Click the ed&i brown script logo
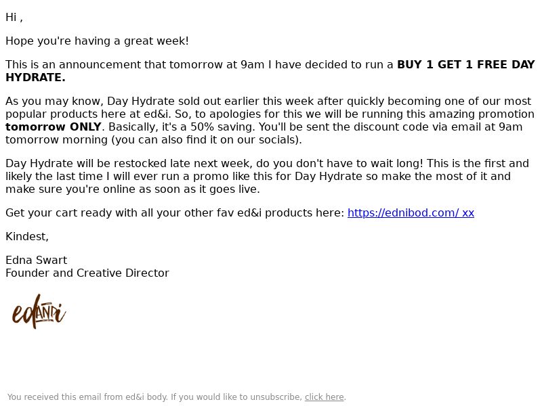 click(39, 311)
